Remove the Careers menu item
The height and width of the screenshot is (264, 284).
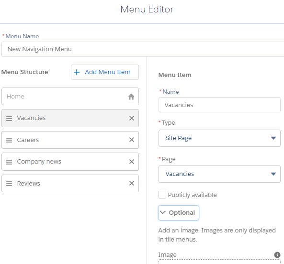click(132, 140)
